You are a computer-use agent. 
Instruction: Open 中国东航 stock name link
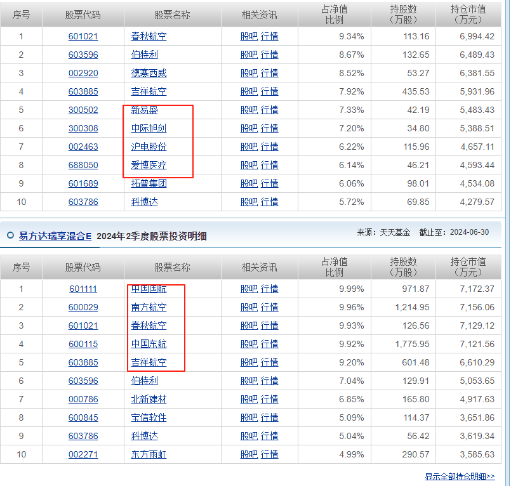(149, 345)
